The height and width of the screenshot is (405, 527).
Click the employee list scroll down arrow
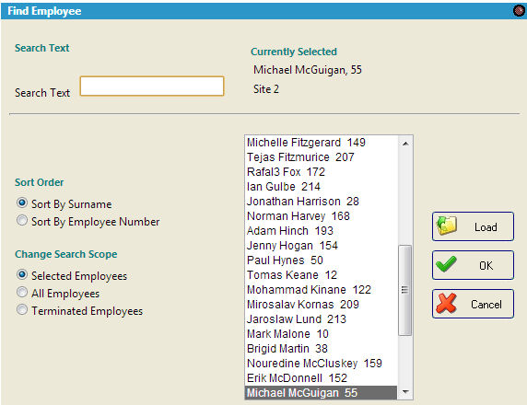(x=405, y=391)
